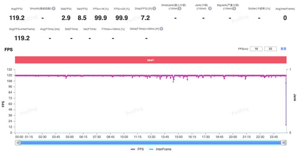
Task: Click the help icon next to Jank
Action: tap(210, 8)
